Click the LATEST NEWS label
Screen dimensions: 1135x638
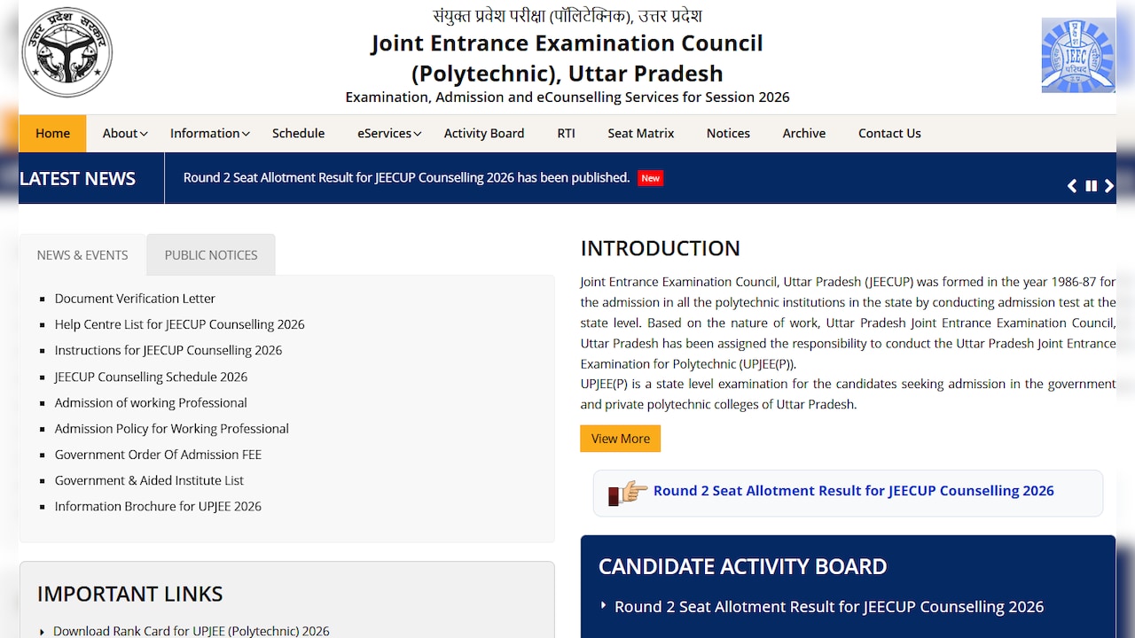click(x=77, y=178)
